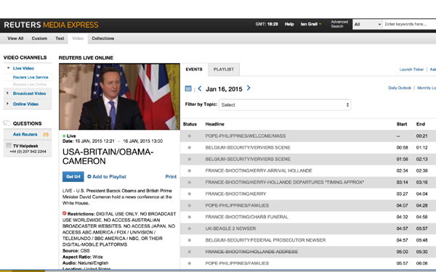Open BELGIUM-SECURITY/FEDERAL PROSECUTOR NEWSER event
Screen dimensions: 436x272
click(x=265, y=240)
